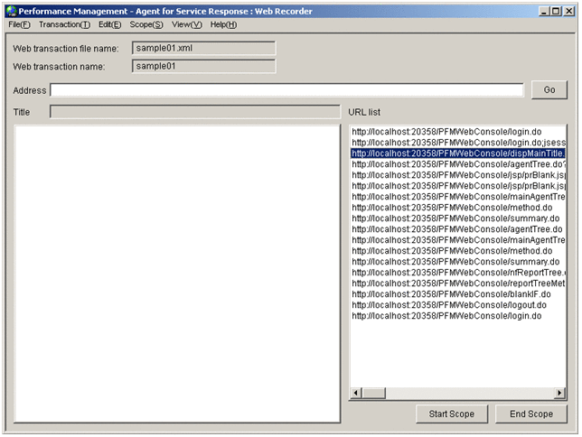Viewport: 582px width, 437px height.
Task: Open the Transaction(T) menu
Action: 64,24
